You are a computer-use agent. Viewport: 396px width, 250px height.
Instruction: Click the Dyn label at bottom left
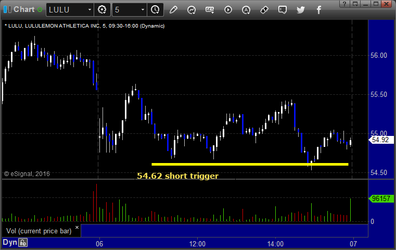(9, 242)
